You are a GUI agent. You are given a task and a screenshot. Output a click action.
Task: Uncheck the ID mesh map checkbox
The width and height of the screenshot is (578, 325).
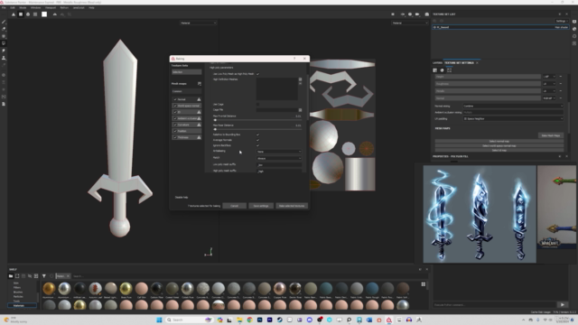tap(175, 112)
